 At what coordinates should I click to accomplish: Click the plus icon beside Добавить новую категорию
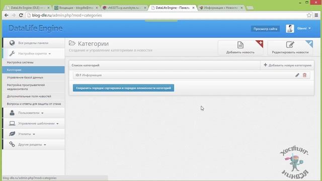click(x=265, y=65)
